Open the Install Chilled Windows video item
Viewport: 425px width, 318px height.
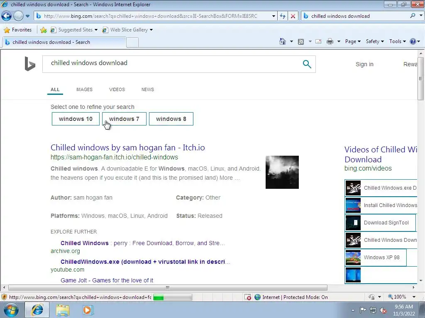pos(381,205)
